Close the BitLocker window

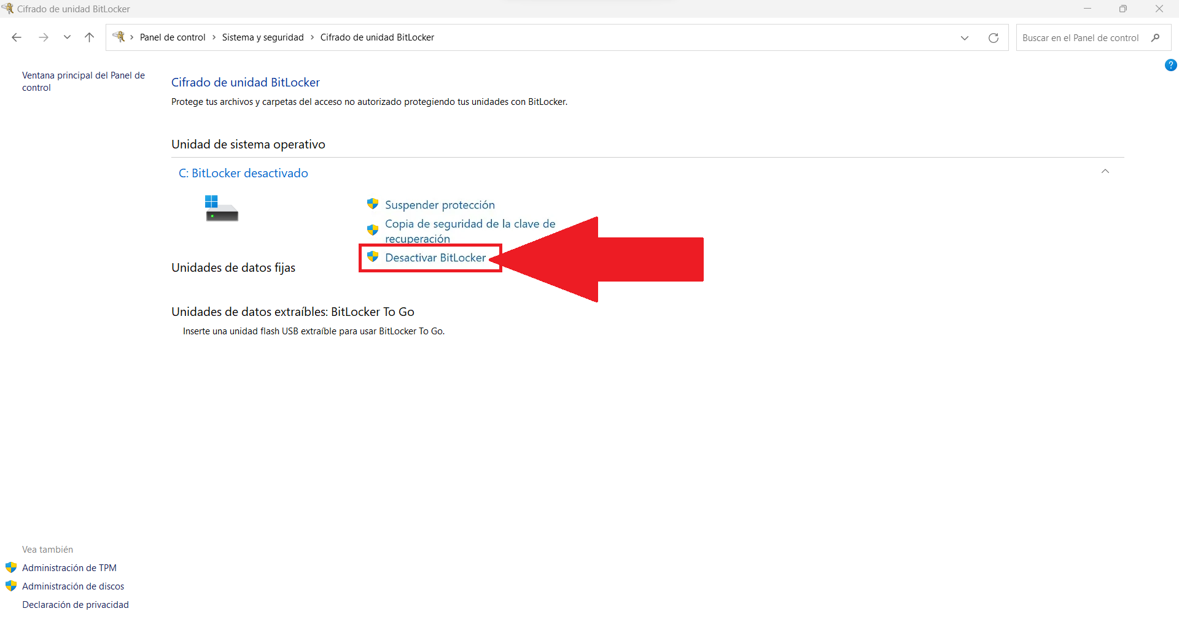pos(1159,9)
